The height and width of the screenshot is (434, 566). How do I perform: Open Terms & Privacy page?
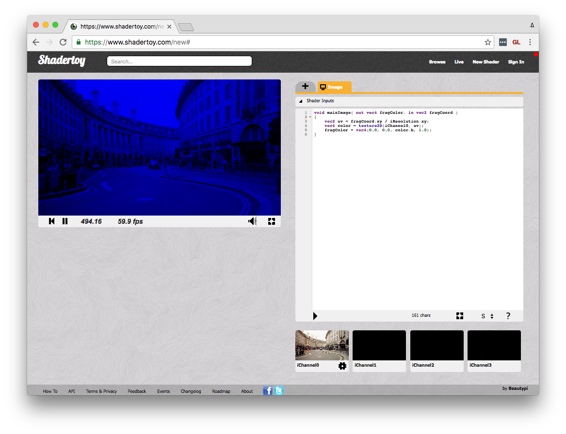tap(101, 391)
